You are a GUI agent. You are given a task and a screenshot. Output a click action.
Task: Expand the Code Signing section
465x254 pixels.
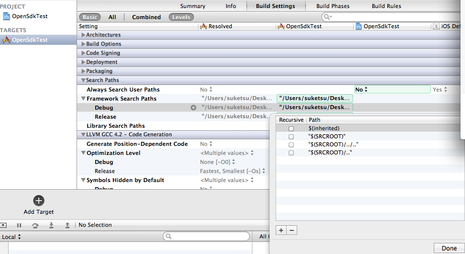(83, 53)
